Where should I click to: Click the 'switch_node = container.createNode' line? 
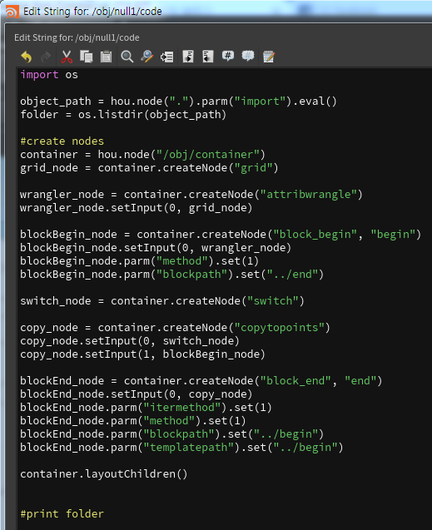[x=162, y=301]
